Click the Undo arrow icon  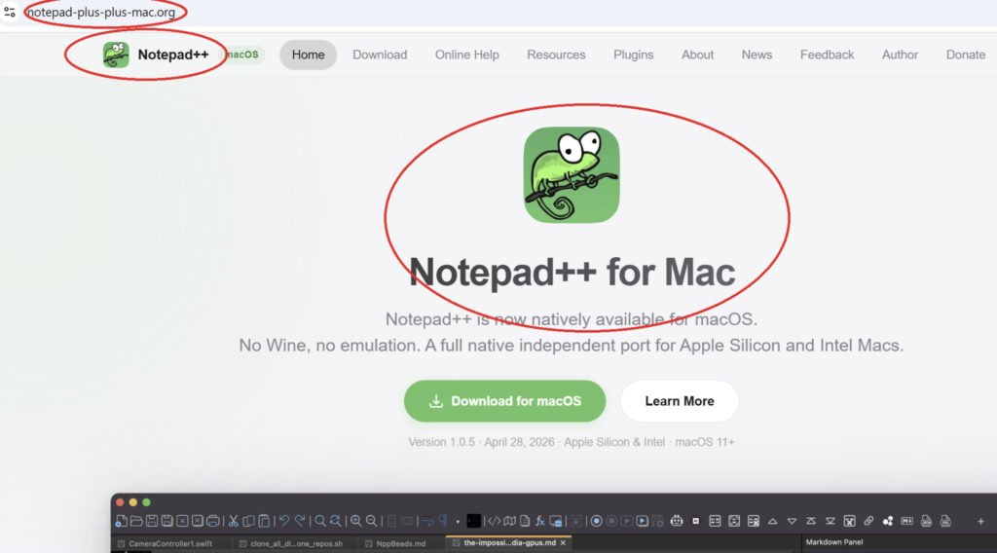coord(283,521)
